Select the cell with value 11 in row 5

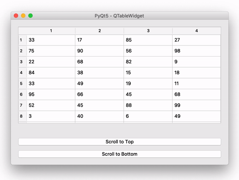coord(196,84)
